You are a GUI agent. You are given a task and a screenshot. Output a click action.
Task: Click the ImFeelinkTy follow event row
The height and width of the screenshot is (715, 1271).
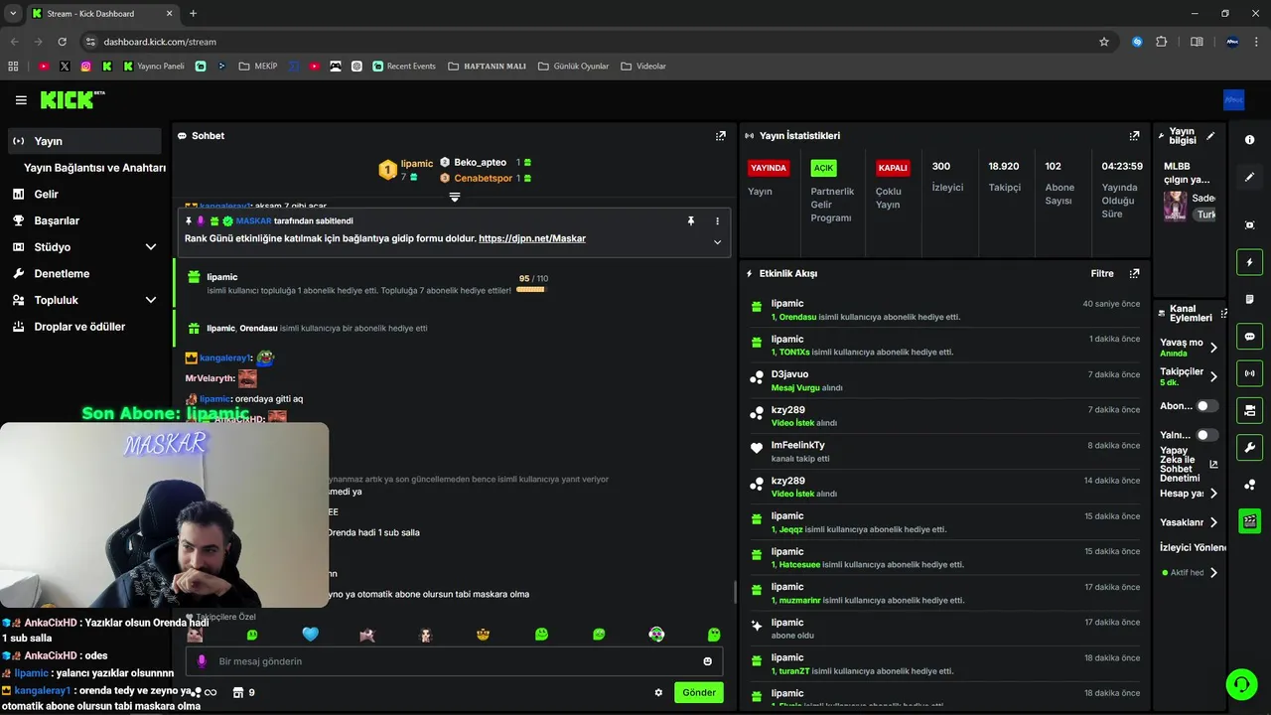click(x=943, y=452)
